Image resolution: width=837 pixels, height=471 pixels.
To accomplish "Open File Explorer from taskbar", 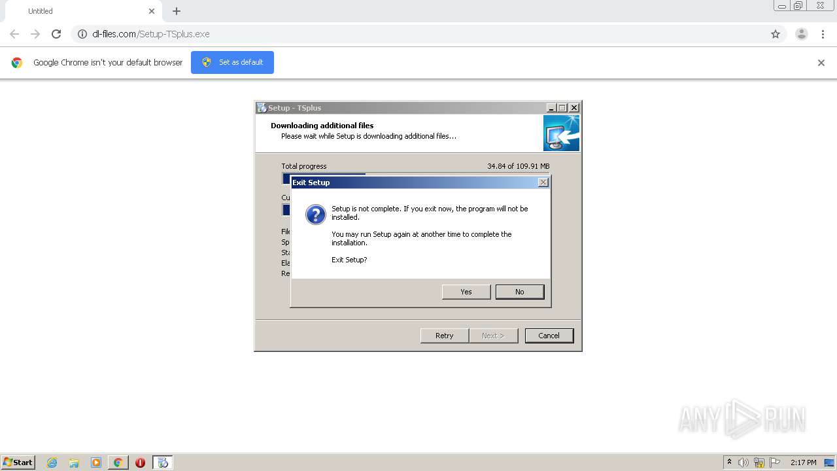I will (x=74, y=462).
